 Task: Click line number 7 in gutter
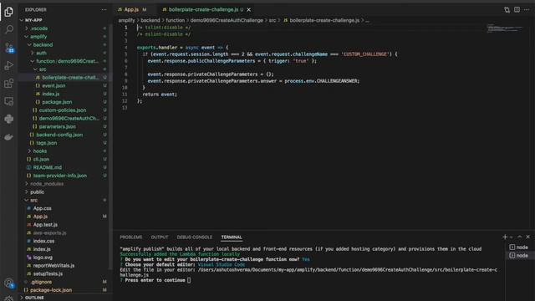[126, 68]
